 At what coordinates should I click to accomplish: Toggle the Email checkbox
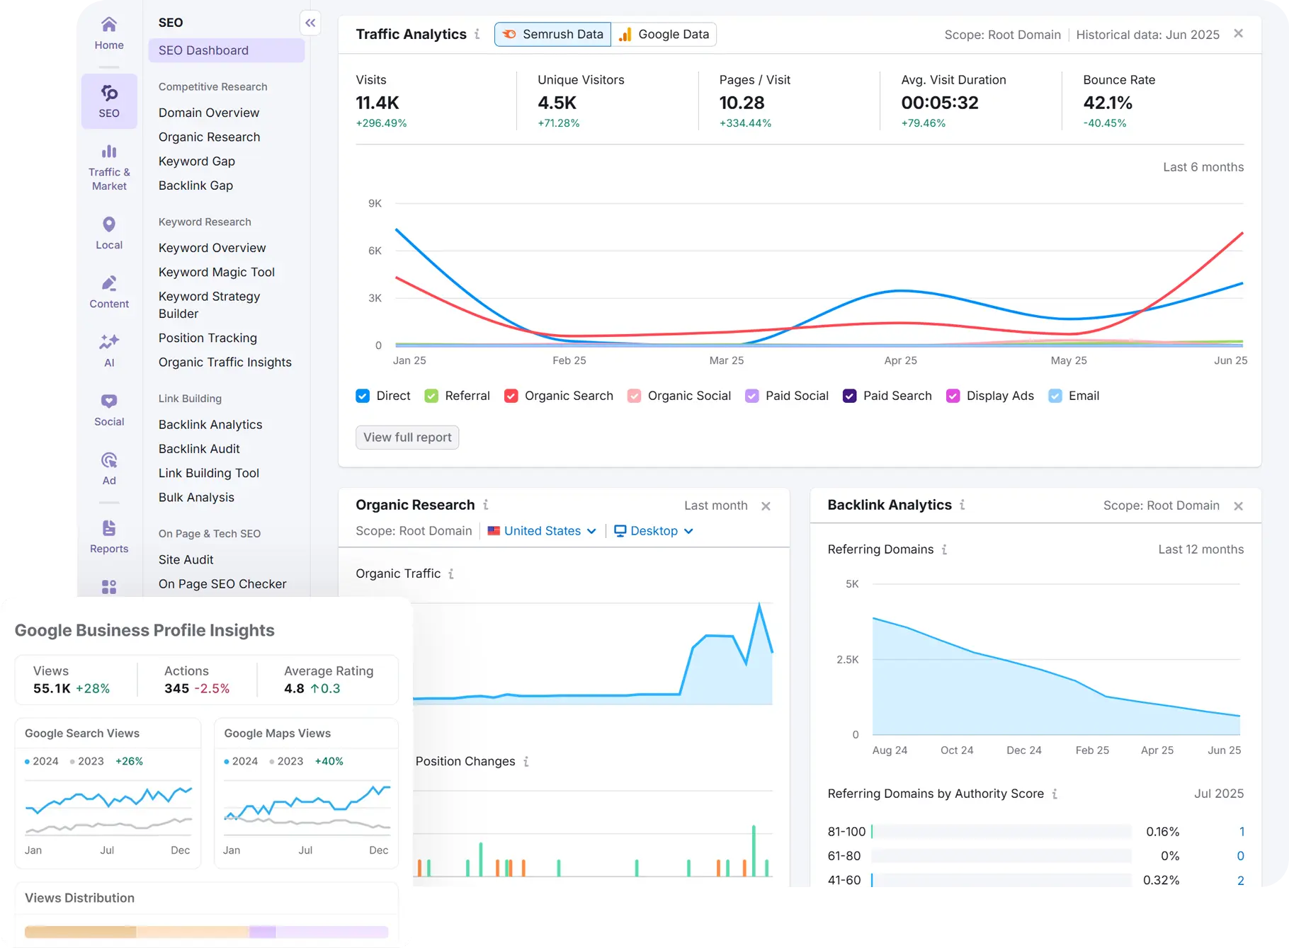pos(1055,396)
